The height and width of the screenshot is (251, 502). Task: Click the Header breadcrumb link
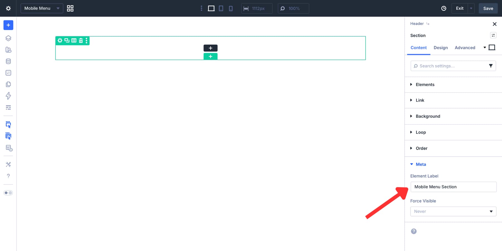pyautogui.click(x=417, y=24)
